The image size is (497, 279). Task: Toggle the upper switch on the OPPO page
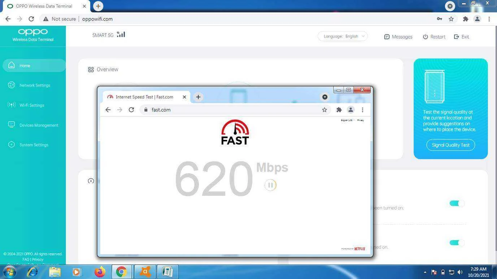click(x=457, y=203)
